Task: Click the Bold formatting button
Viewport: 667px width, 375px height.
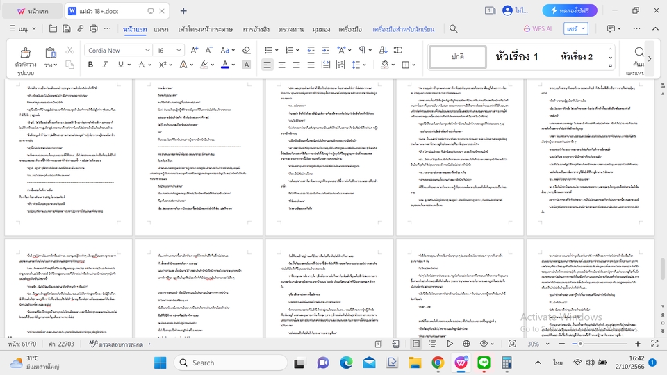Action: (90, 65)
